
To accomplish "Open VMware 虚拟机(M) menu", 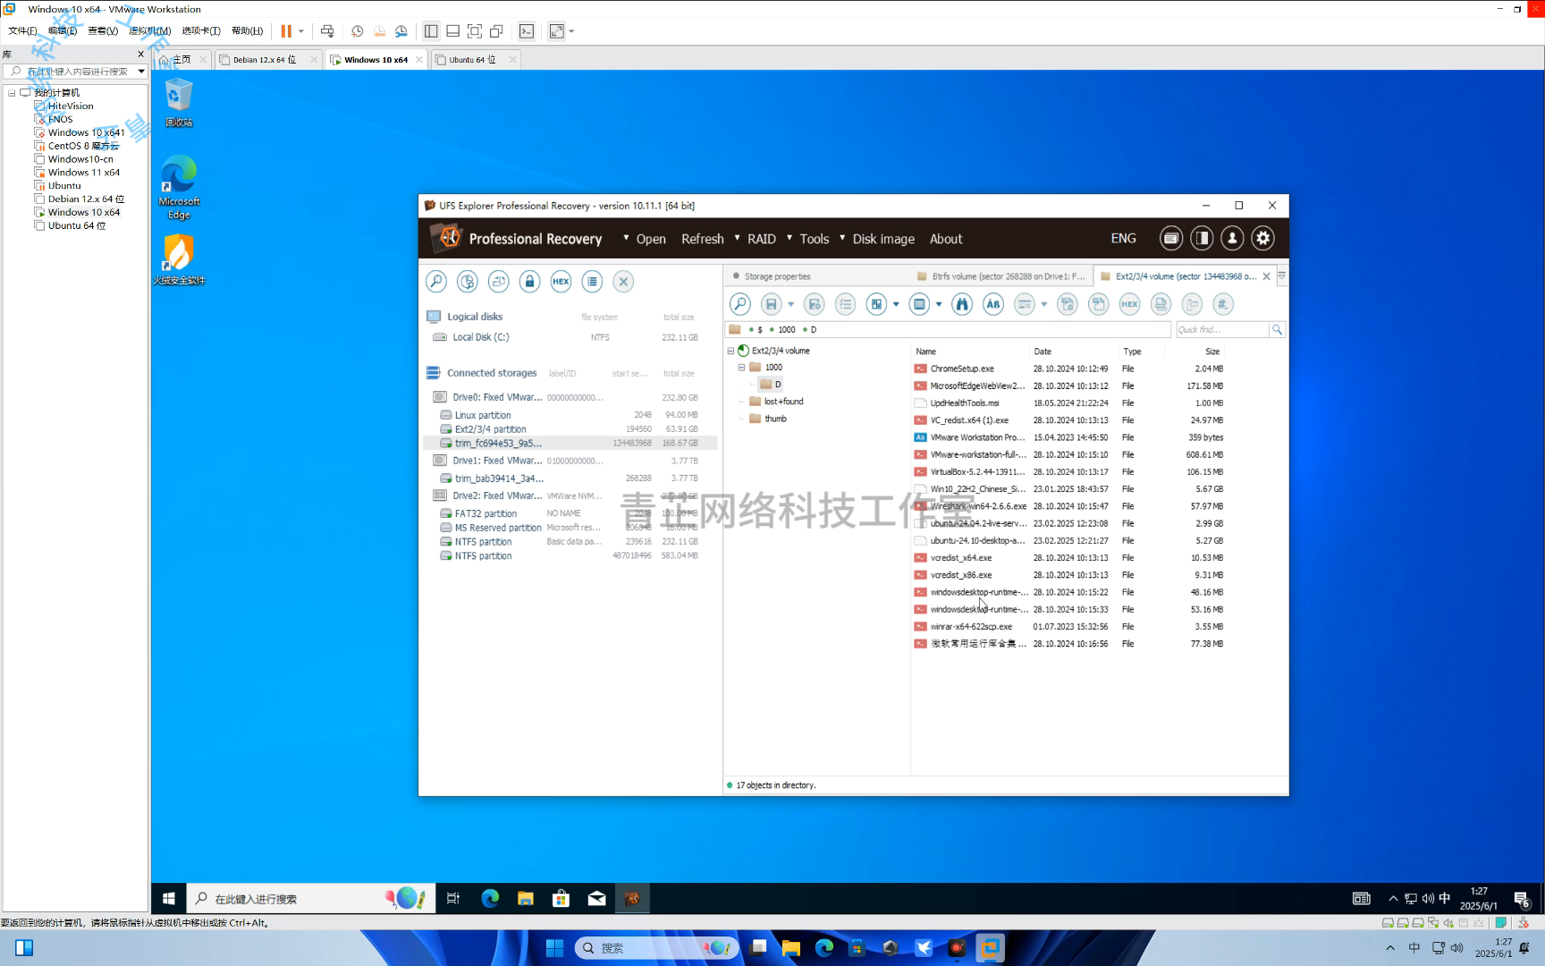I will coord(149,31).
